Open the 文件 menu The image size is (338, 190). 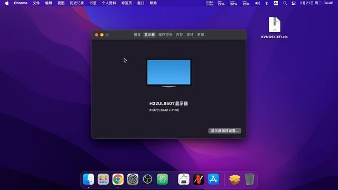[x=36, y=3]
